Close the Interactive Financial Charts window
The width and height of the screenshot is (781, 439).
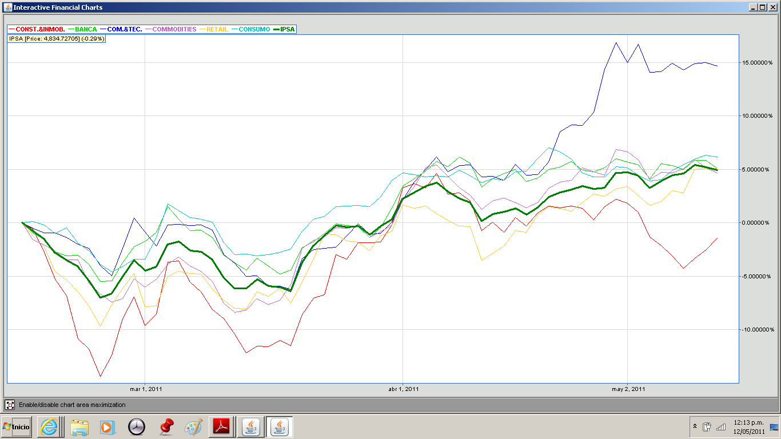(x=772, y=7)
